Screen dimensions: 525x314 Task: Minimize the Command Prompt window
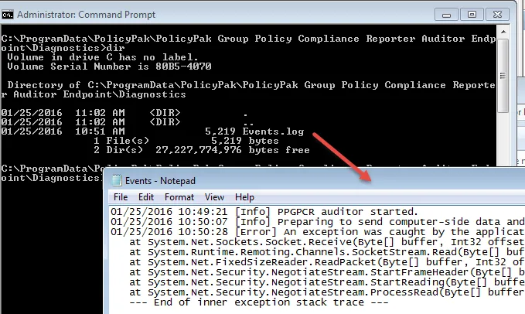445,13
